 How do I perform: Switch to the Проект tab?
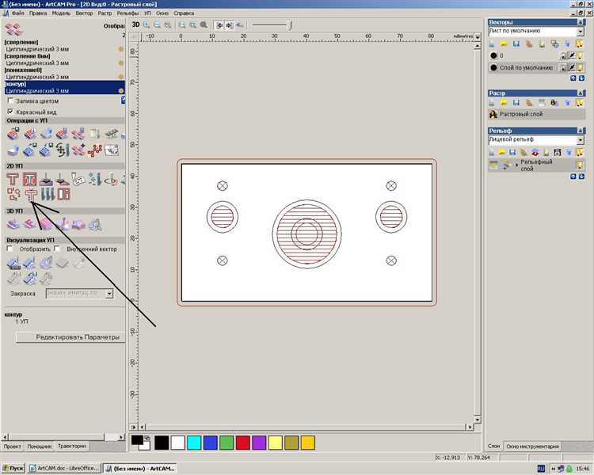[x=13, y=446]
